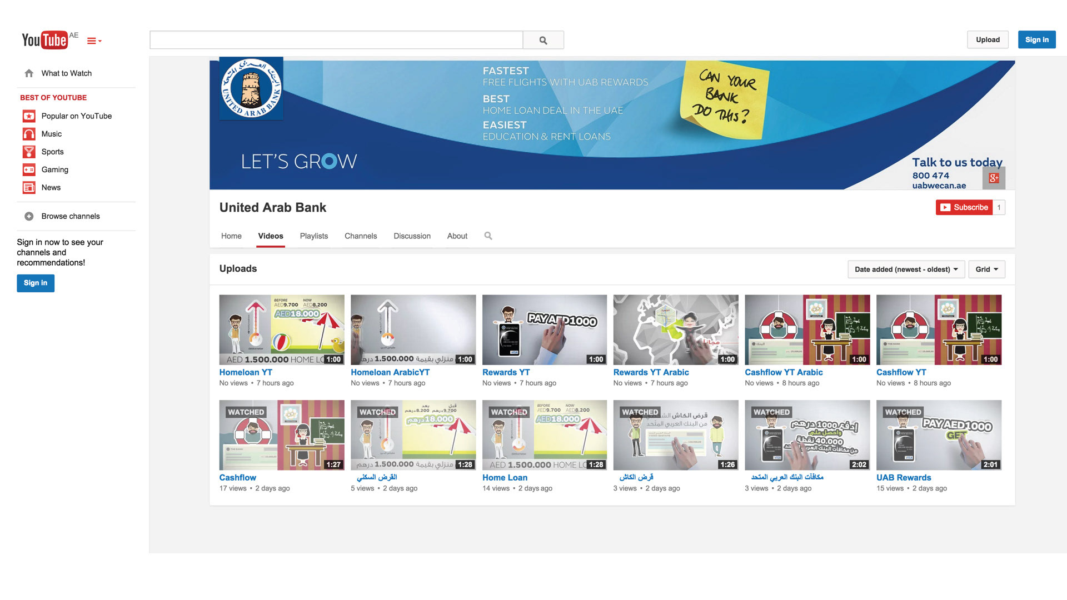Open the UAB Rewards video thumbnail
1067x600 pixels.
pos(939,435)
